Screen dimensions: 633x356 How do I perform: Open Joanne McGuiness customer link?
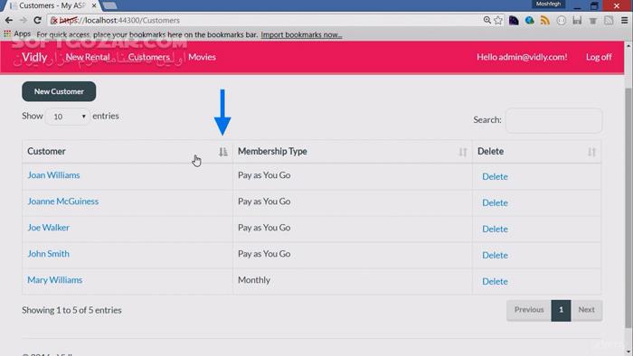point(63,201)
